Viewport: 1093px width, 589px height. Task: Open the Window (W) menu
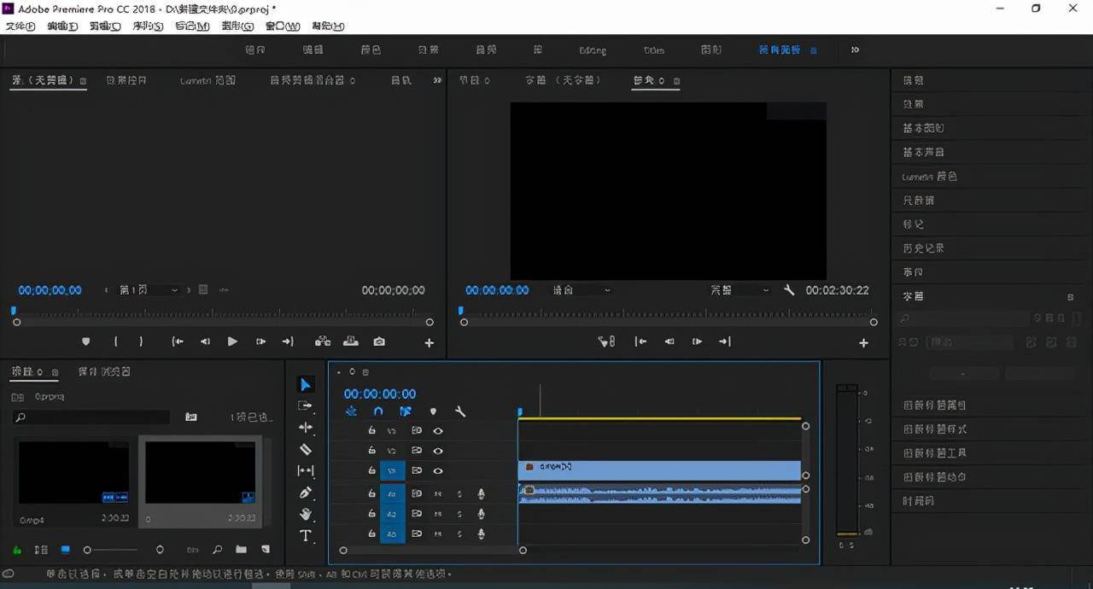click(283, 26)
